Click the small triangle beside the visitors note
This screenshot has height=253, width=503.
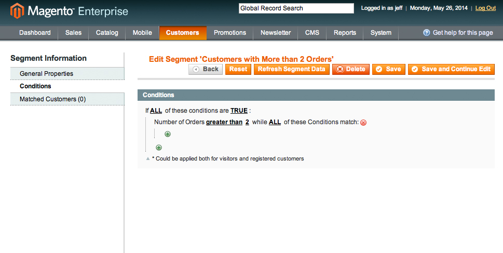pyautogui.click(x=148, y=158)
